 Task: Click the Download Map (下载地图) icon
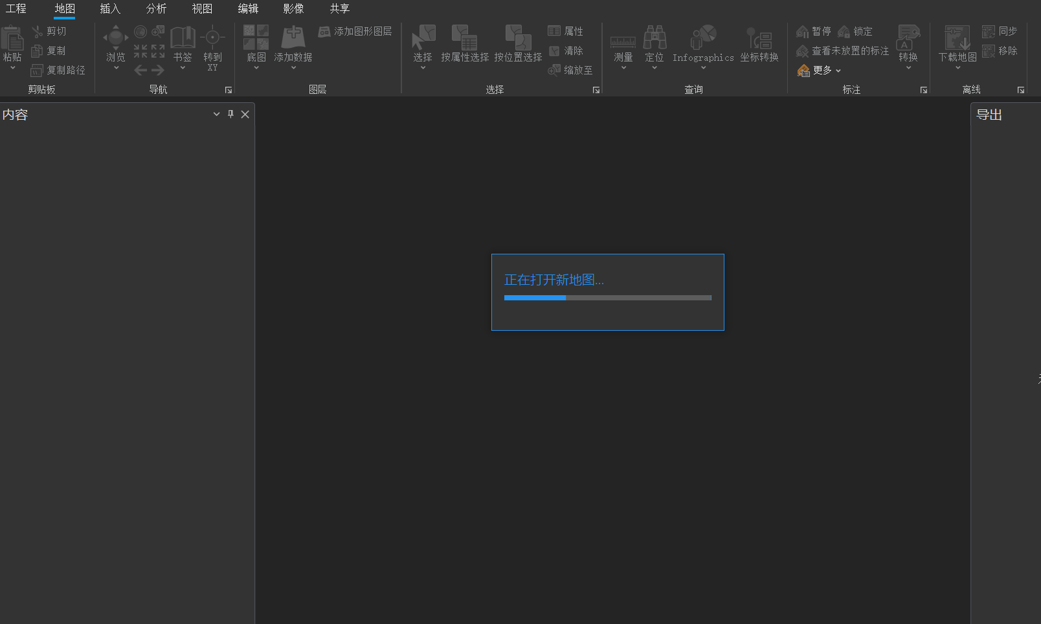[x=957, y=38]
